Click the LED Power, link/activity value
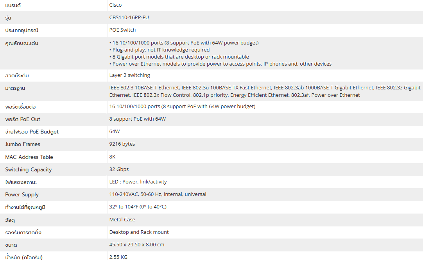 point(138,182)
